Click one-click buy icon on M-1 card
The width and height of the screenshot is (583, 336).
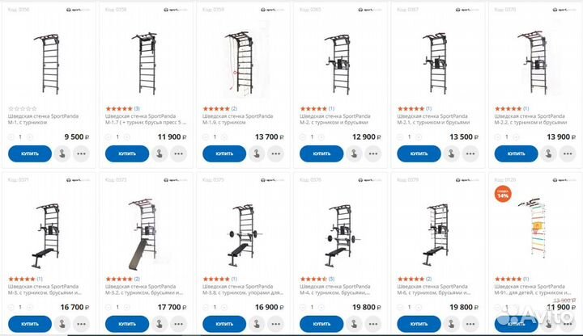(63, 153)
